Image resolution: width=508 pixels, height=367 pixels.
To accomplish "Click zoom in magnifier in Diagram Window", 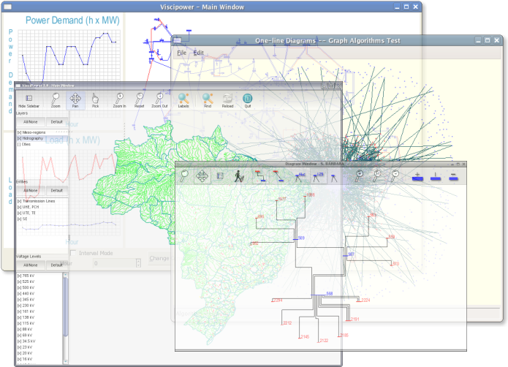I will [360, 176].
